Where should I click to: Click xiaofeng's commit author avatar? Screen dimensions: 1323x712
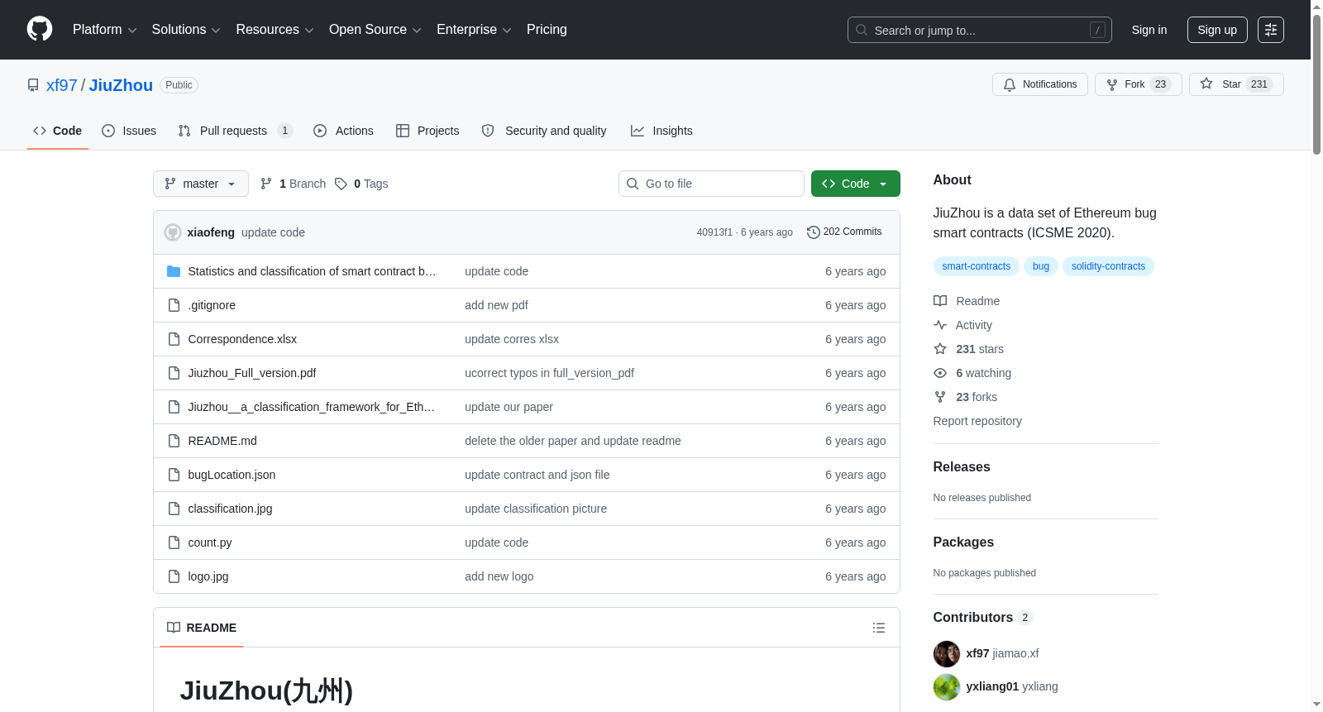tap(173, 232)
